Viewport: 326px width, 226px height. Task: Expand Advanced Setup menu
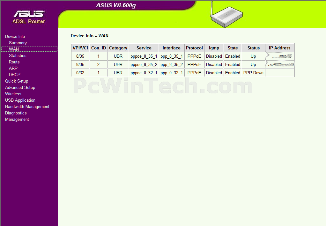click(x=20, y=88)
